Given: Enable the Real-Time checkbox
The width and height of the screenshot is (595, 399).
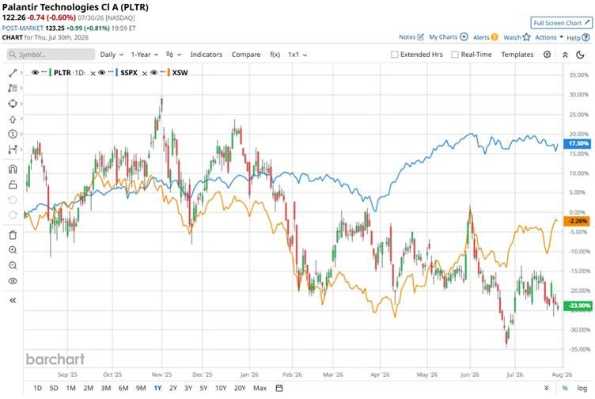Looking at the screenshot, I should point(455,55).
